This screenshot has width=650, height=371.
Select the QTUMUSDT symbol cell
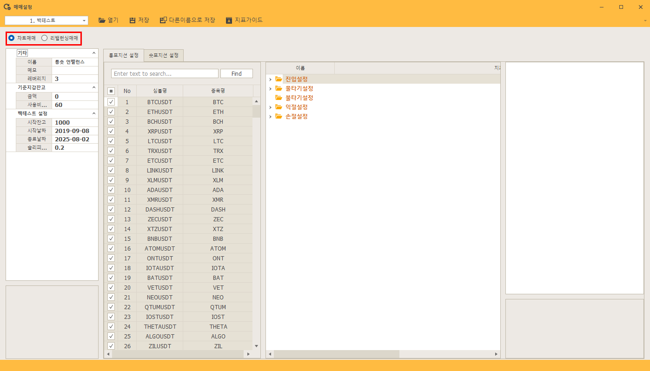pos(159,307)
